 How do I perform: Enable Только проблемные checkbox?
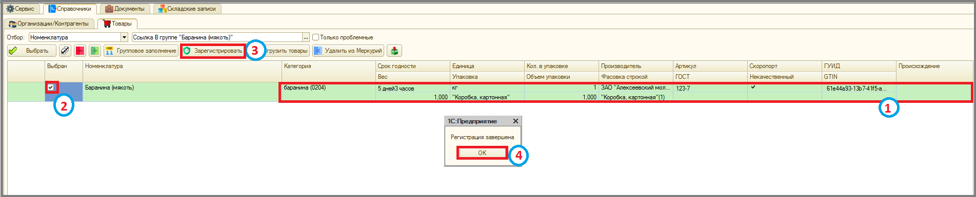coord(316,37)
